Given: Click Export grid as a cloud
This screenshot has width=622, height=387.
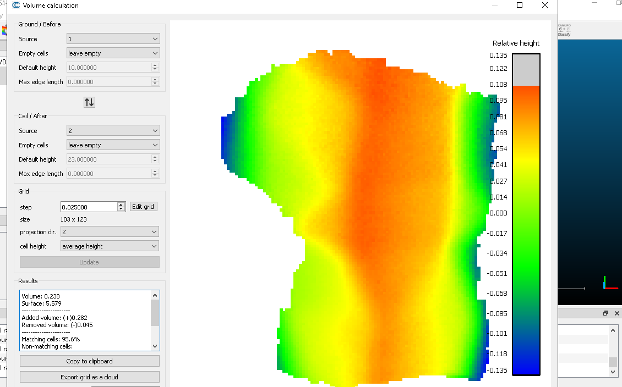Looking at the screenshot, I should pyautogui.click(x=89, y=377).
